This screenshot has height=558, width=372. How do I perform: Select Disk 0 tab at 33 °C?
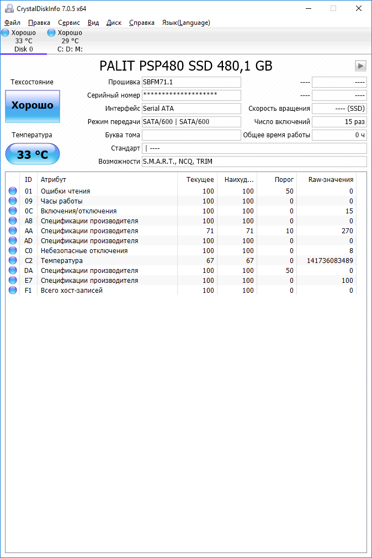click(x=24, y=41)
